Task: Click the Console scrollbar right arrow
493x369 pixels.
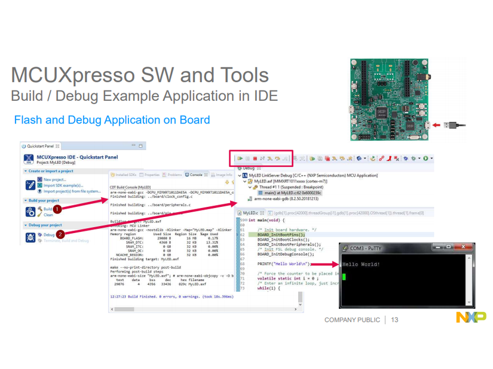Action: 295,309
